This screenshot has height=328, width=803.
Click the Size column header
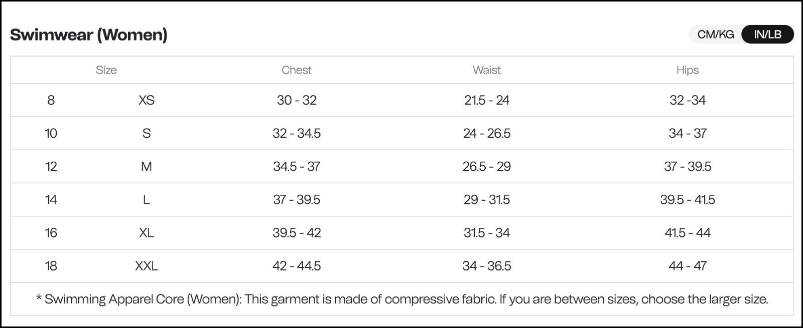106,70
